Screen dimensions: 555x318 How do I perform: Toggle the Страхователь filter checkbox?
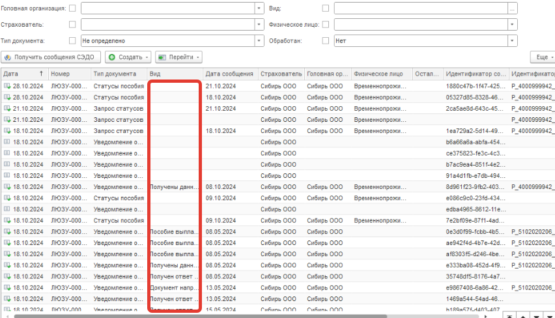[x=72, y=24]
